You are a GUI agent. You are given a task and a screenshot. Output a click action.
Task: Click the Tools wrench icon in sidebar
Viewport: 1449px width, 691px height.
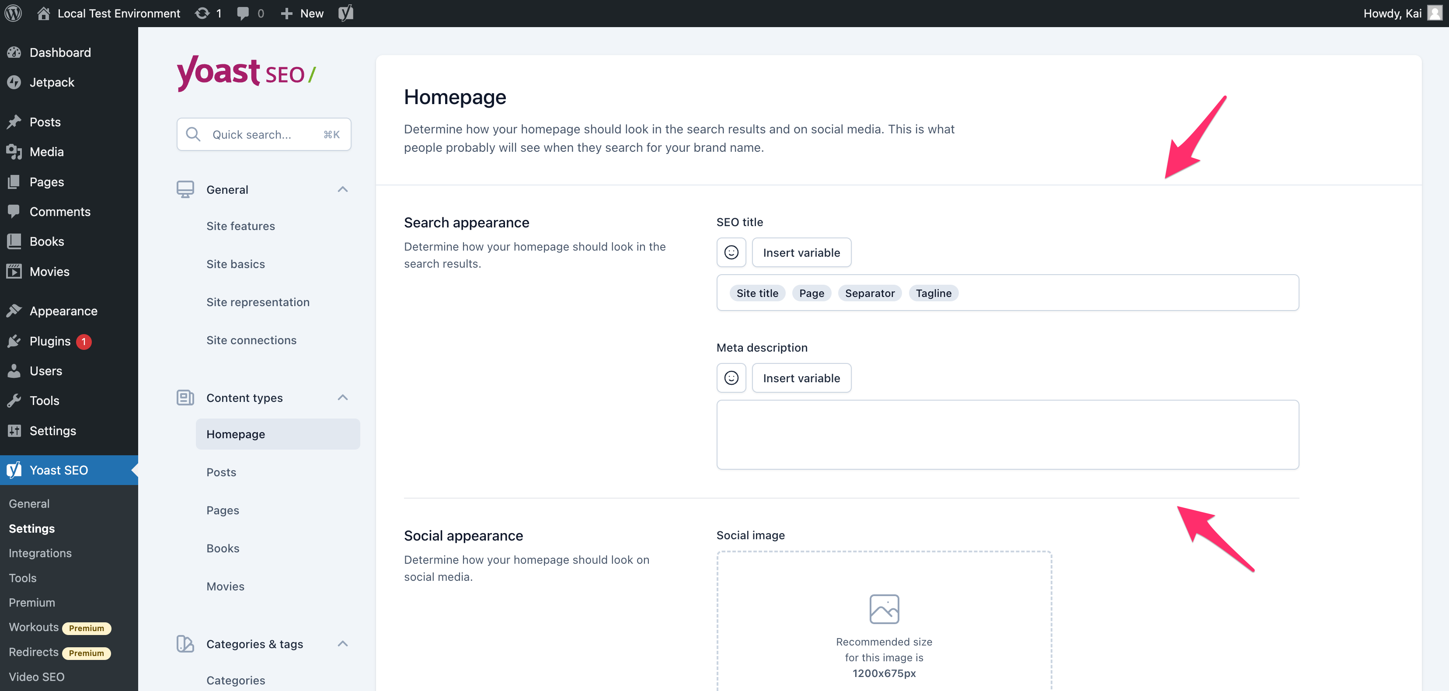pyautogui.click(x=14, y=400)
